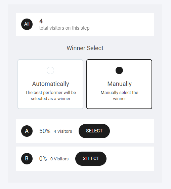Viewport: 171px width, 189px height.
Task: Click the All visitors circle badge
Action: pos(27,24)
